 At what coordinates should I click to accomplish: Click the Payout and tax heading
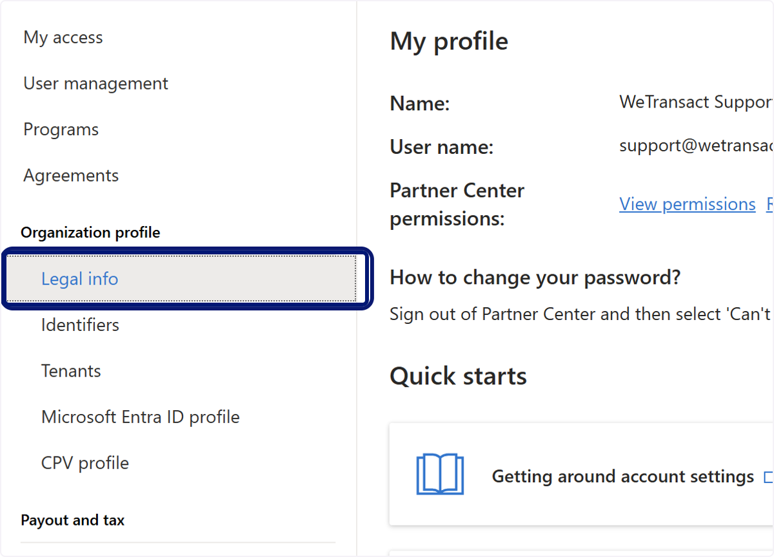pyautogui.click(x=72, y=520)
